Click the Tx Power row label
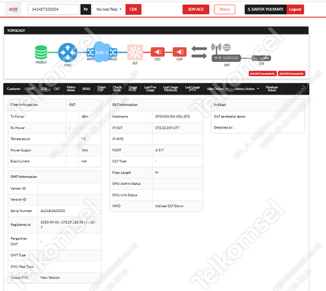Viewport: 326px width, 291px height. 18,117
